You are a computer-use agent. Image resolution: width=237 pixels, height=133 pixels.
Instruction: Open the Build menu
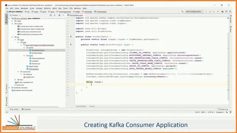pos(54,8)
